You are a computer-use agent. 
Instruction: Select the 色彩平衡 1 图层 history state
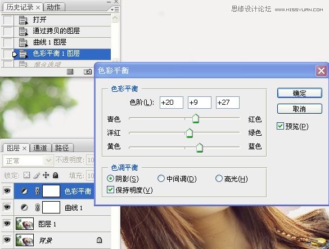(62, 54)
